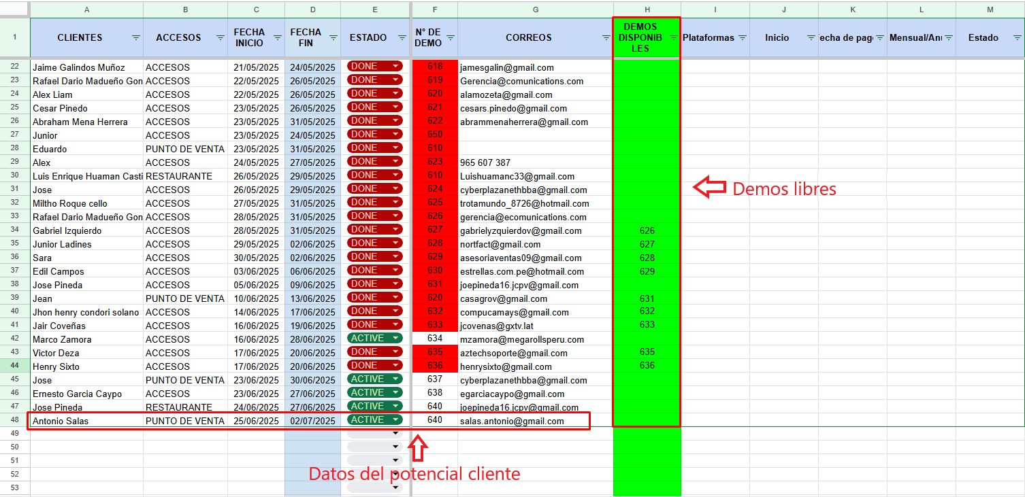Click filter icon on FECHA INICIO header
Image resolution: width=1025 pixels, height=497 pixels.
tap(277, 38)
